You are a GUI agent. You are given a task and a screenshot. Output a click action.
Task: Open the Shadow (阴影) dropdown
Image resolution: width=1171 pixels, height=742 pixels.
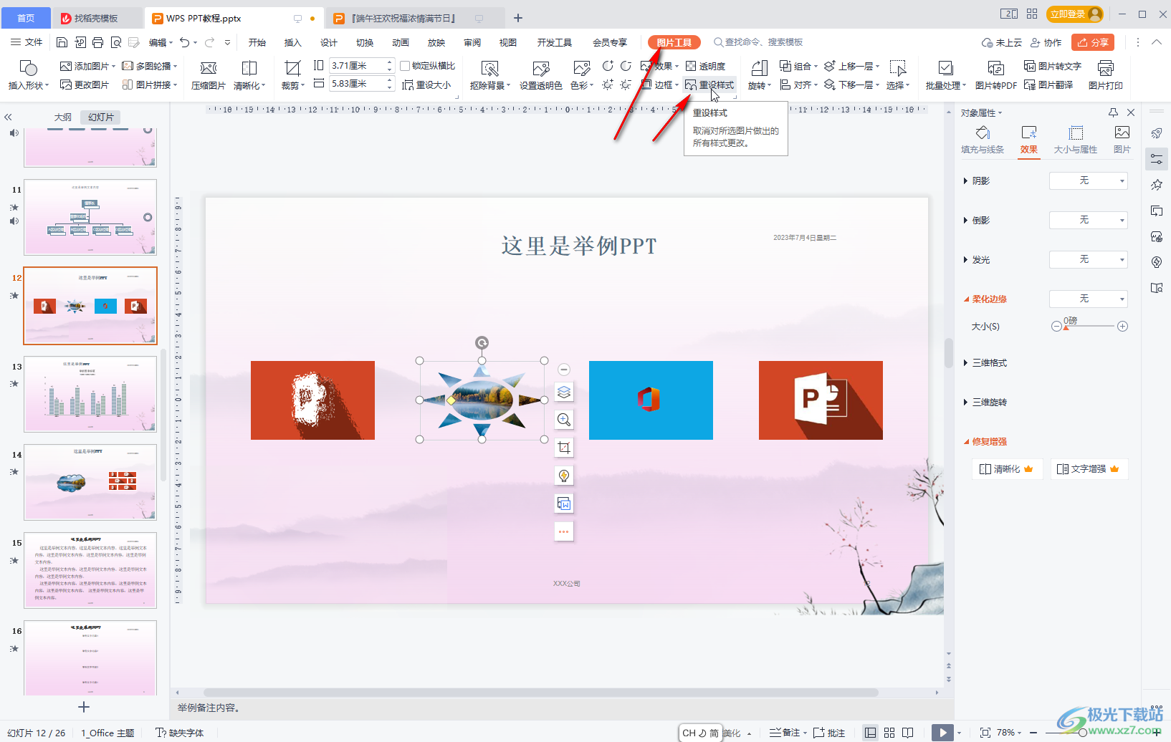1089,181
